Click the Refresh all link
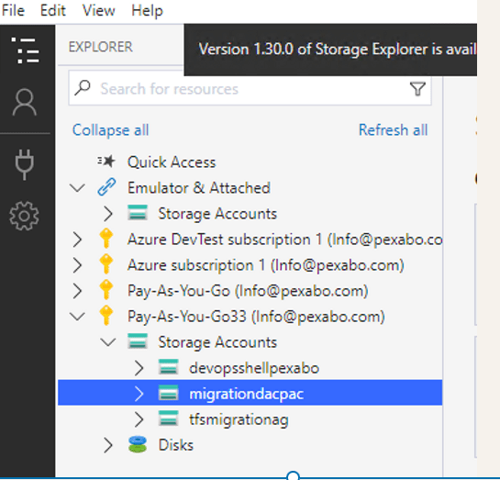500x480 pixels. coord(393,129)
